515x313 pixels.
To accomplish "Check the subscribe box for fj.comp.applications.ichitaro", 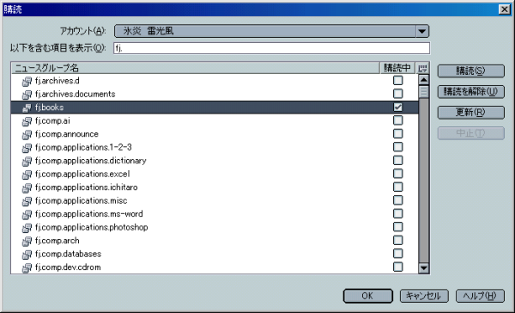I will point(397,187).
